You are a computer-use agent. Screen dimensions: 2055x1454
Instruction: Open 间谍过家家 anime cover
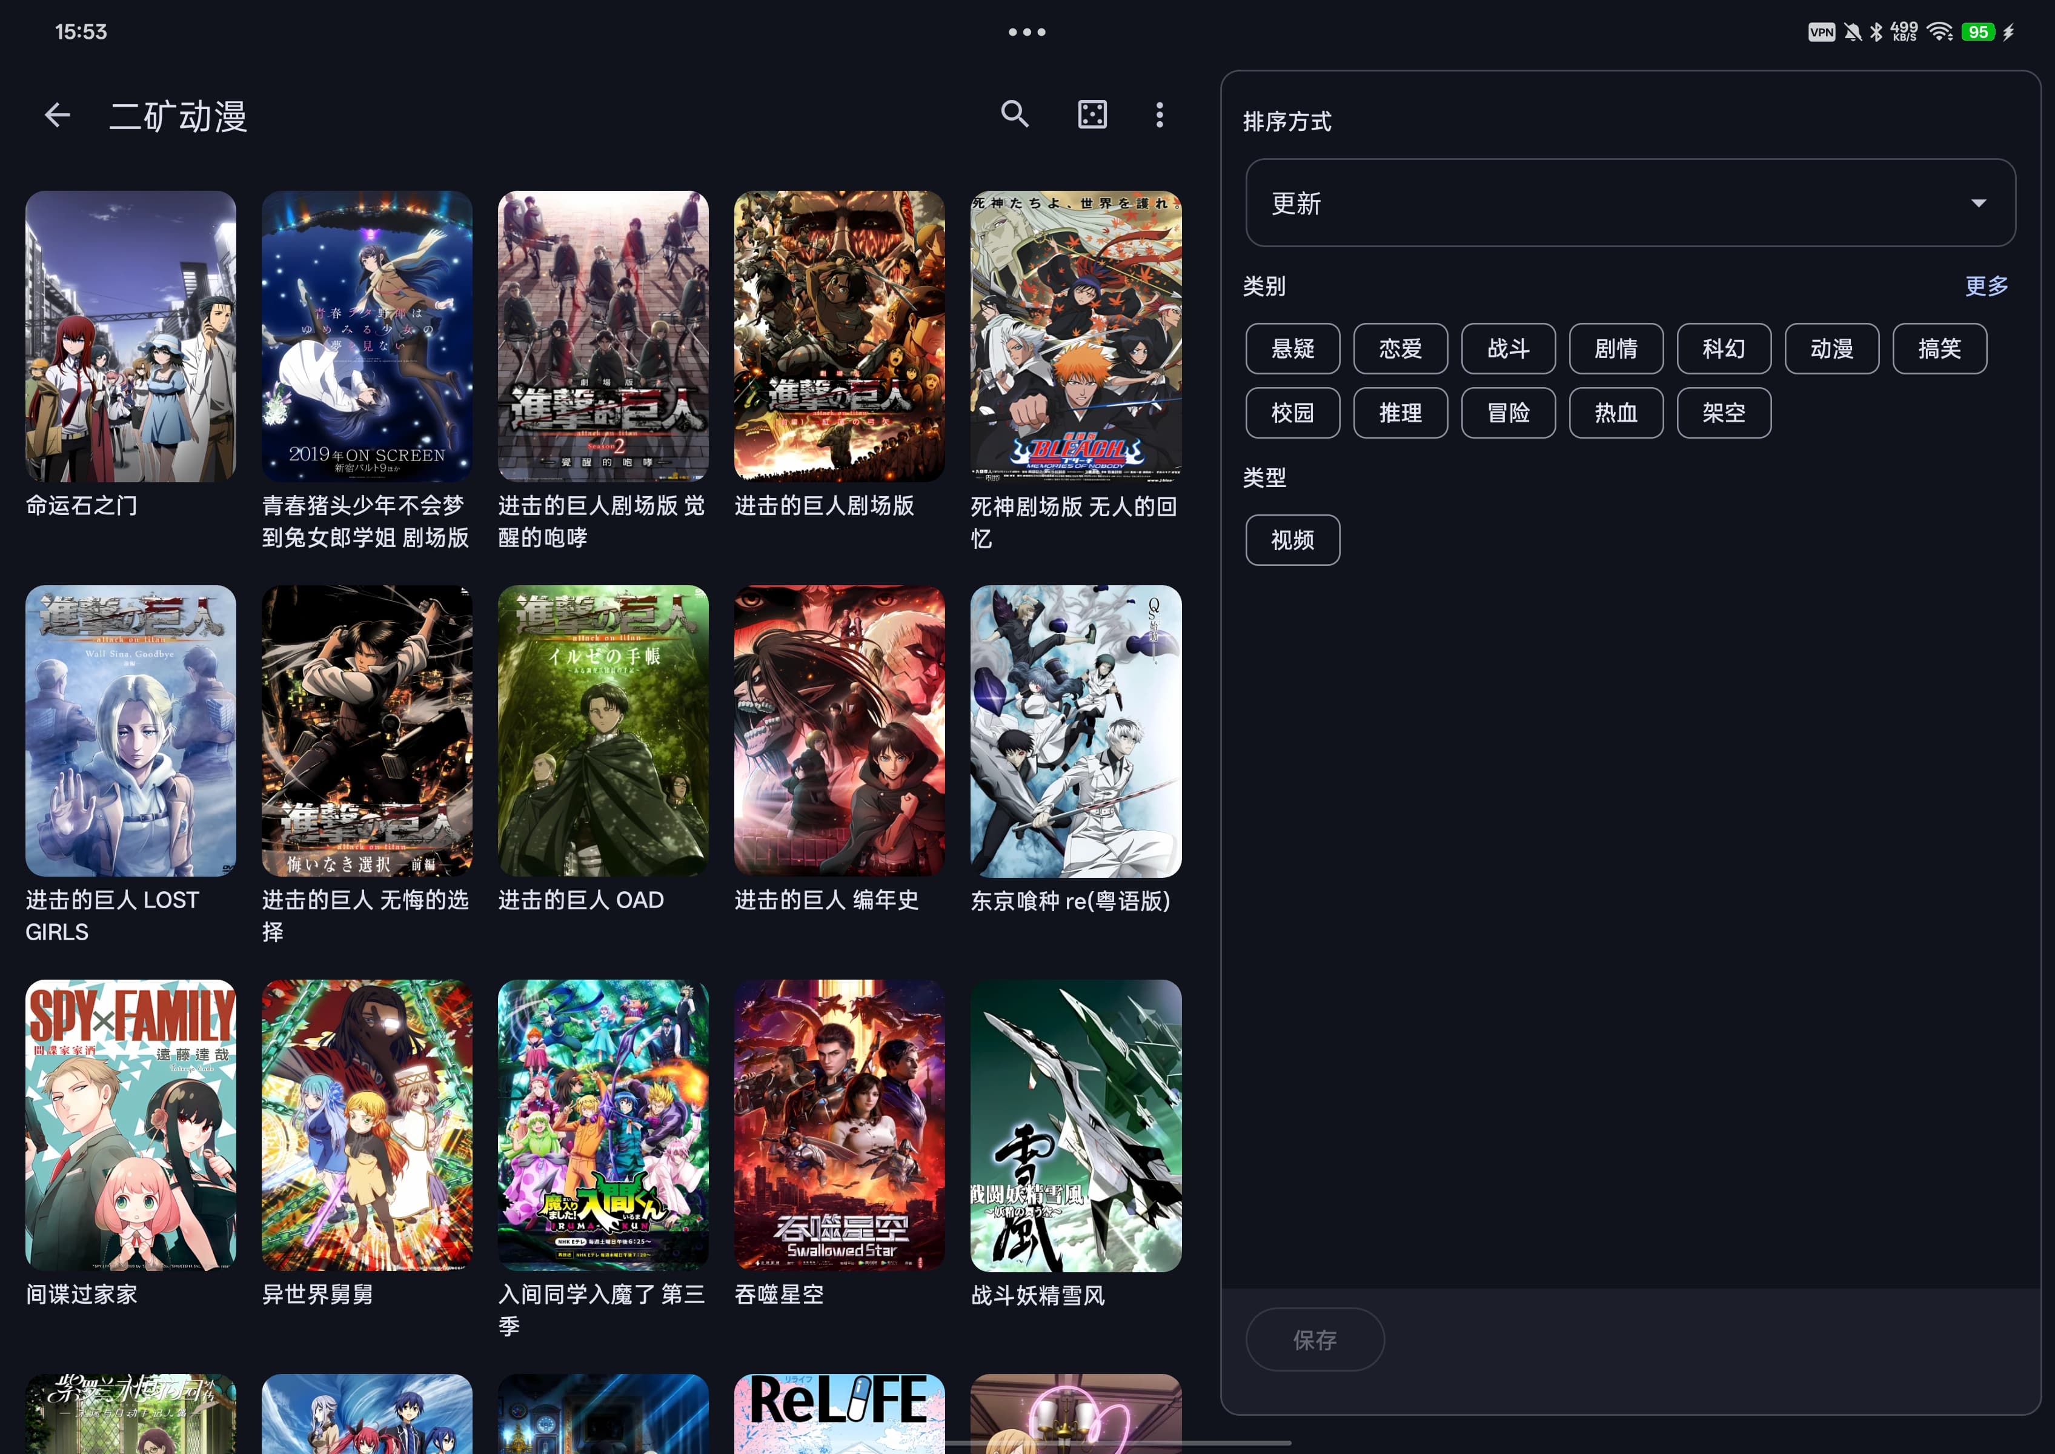(131, 1124)
